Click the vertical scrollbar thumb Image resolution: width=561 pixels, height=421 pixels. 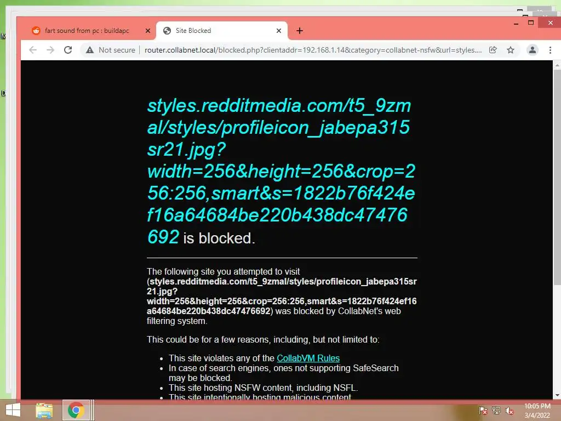(x=557, y=177)
